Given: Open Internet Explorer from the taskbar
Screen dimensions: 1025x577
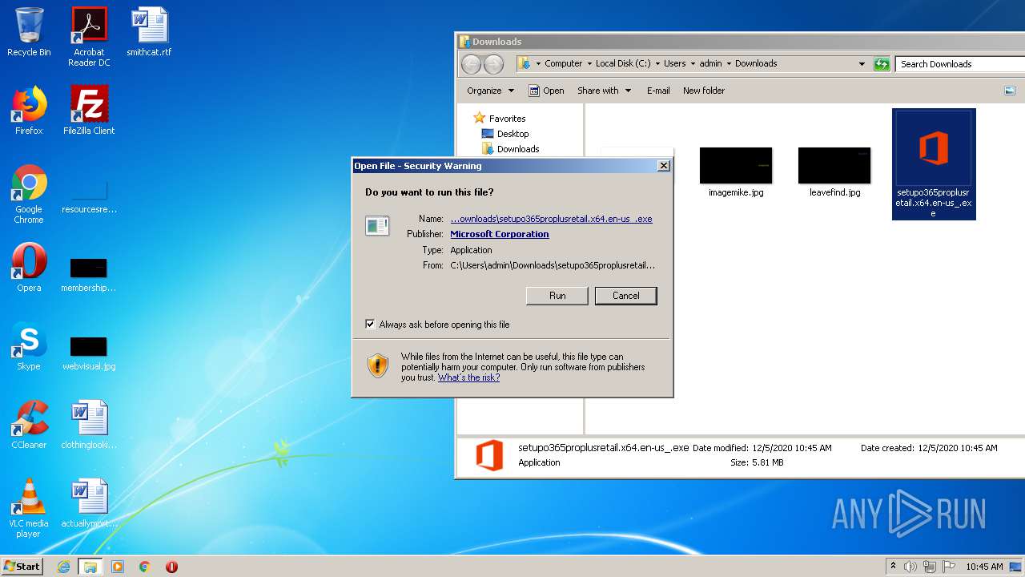Looking at the screenshot, I should (63, 567).
